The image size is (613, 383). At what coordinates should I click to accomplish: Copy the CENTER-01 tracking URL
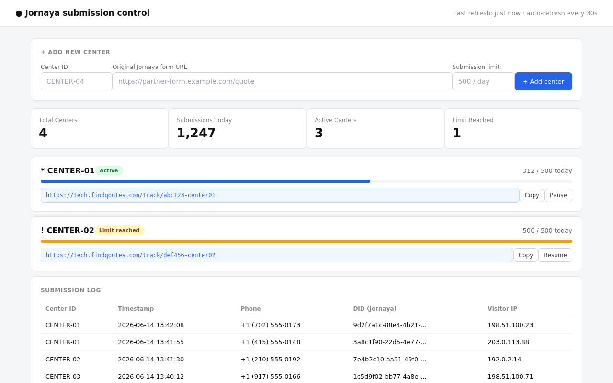532,195
